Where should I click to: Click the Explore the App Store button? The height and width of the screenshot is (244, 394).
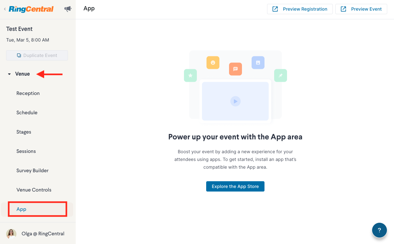(x=235, y=186)
